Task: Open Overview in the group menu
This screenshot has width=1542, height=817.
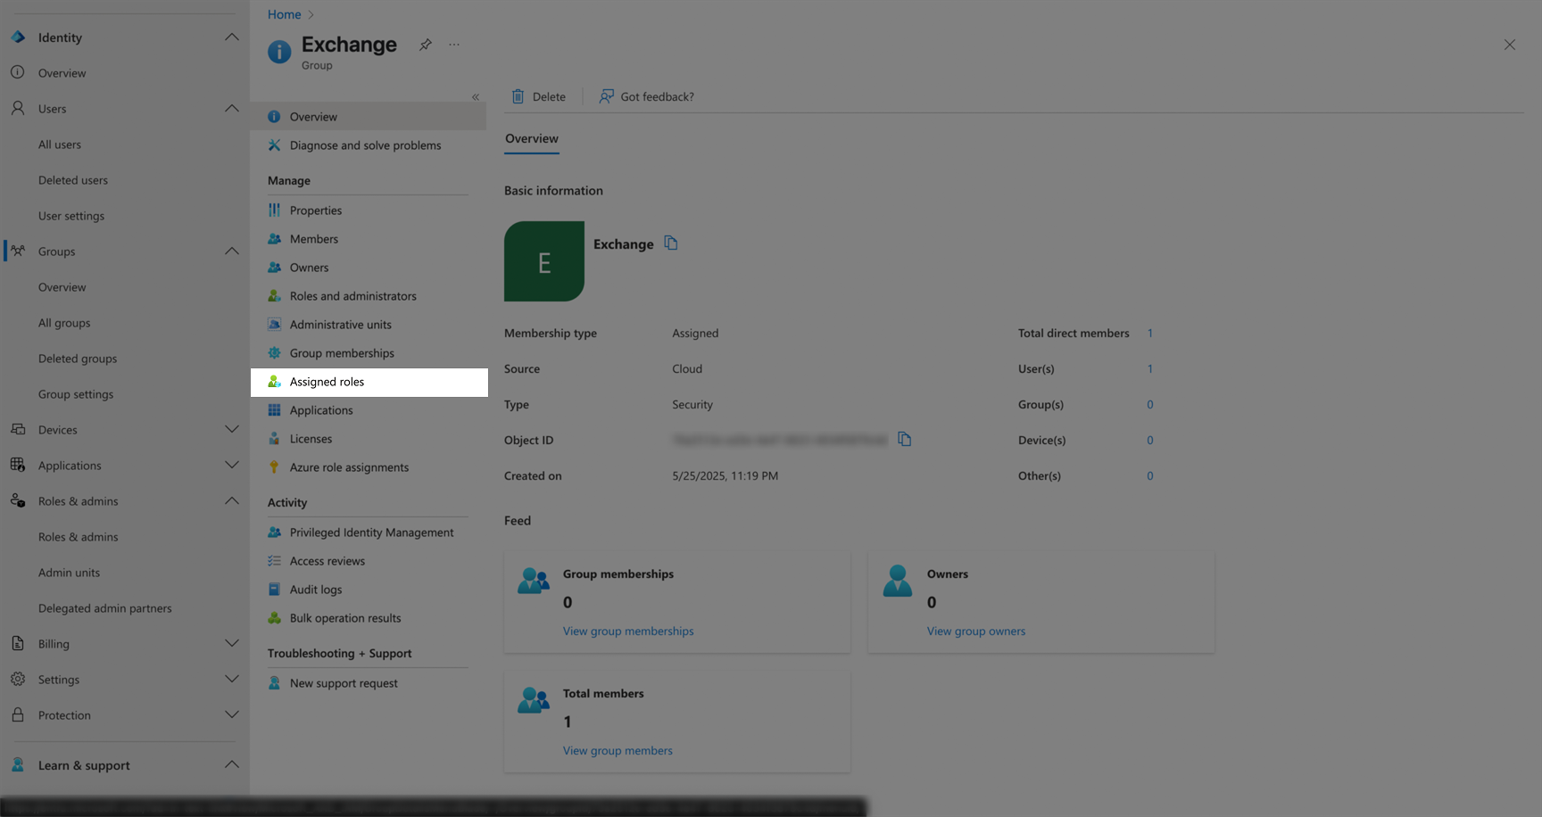Action: coord(369,117)
